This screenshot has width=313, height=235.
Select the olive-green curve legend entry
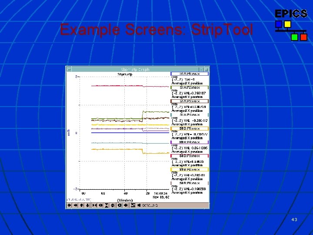190,87
